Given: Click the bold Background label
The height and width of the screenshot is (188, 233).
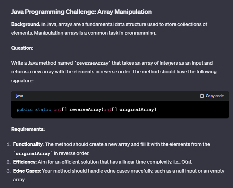Looking at the screenshot, I should tap(26, 24).
